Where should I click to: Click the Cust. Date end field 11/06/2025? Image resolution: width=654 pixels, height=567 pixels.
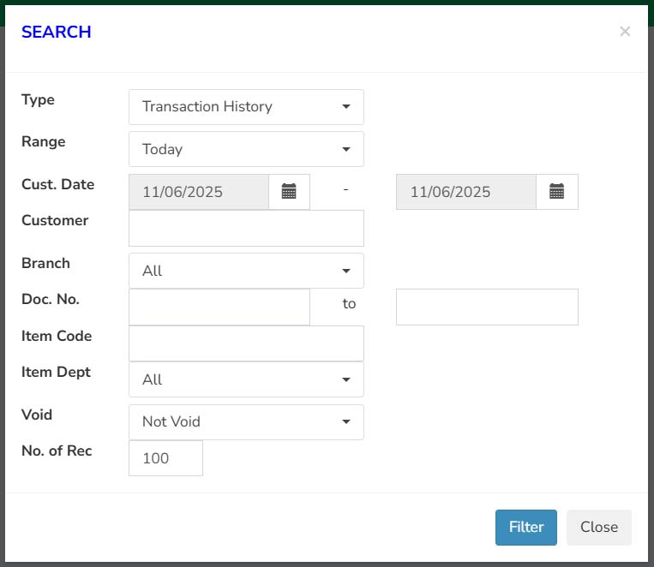point(466,192)
